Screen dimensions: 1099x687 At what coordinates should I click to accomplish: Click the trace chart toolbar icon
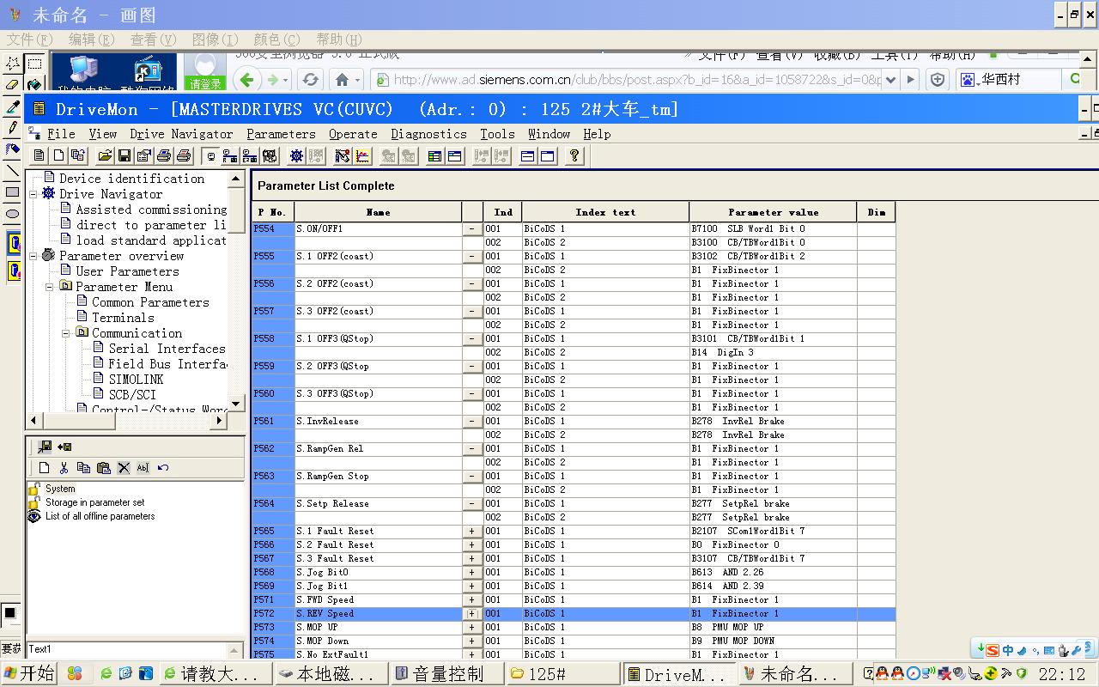362,156
